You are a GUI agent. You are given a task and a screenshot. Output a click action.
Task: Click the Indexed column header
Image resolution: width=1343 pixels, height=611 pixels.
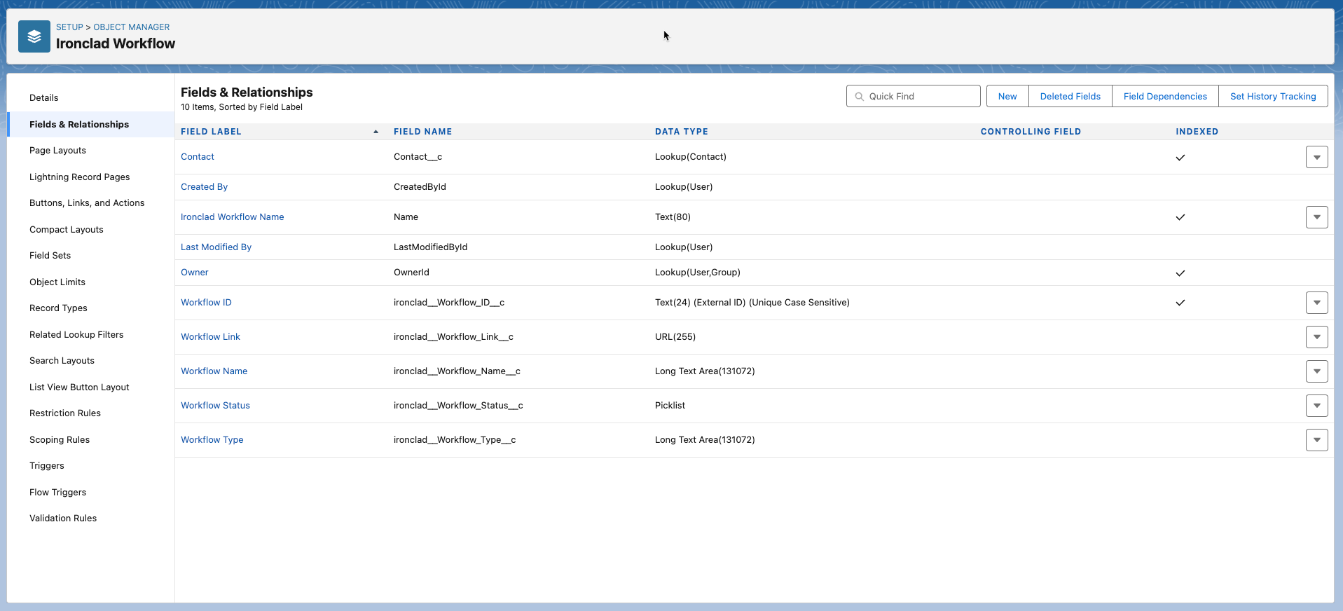(1197, 132)
